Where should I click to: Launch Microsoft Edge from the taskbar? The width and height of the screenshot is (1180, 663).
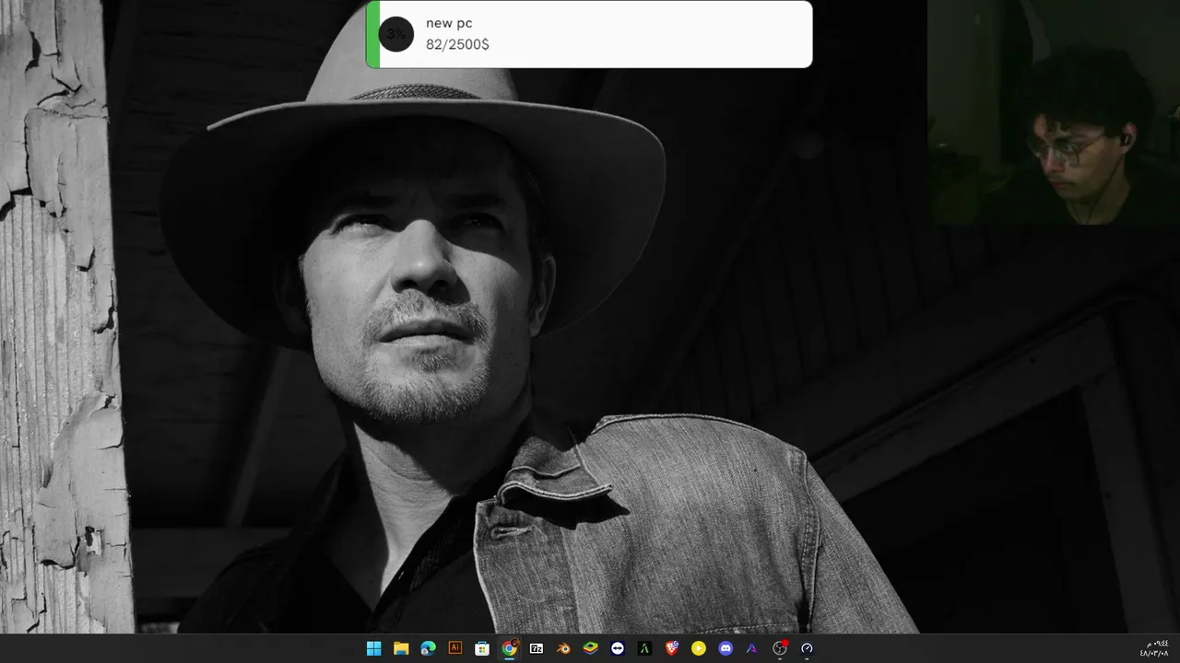[428, 648]
